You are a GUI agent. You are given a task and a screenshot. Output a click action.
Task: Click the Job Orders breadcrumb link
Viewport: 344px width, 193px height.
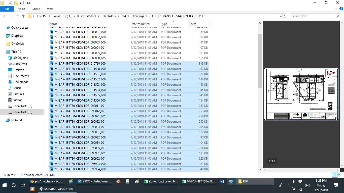click(x=108, y=16)
